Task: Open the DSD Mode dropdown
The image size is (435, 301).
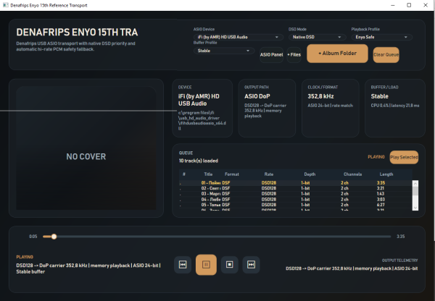Action: pyautogui.click(x=317, y=37)
